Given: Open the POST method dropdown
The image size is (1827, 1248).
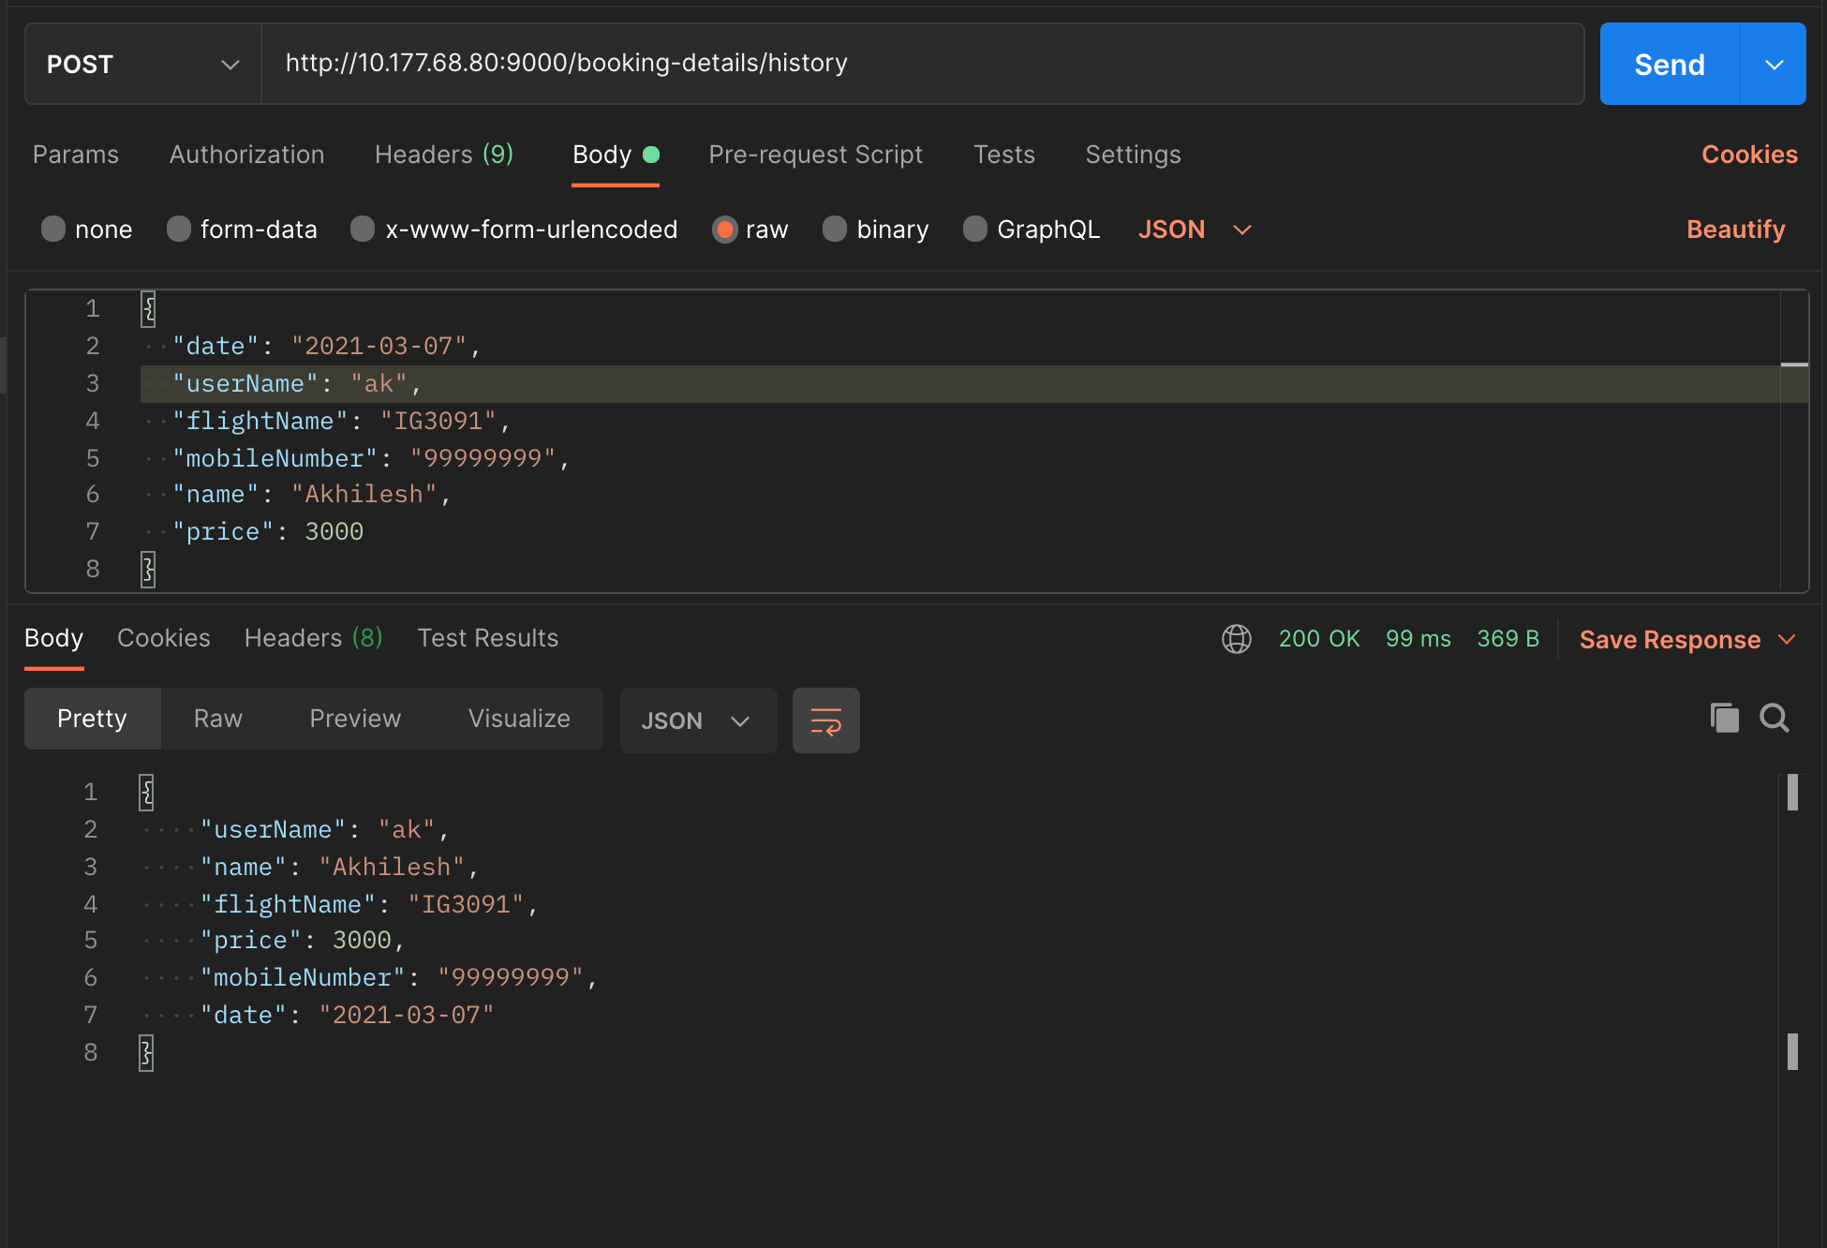Looking at the screenshot, I should [142, 65].
